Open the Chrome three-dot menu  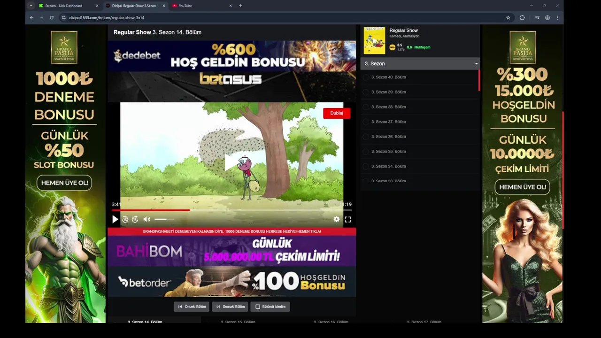[x=557, y=17]
